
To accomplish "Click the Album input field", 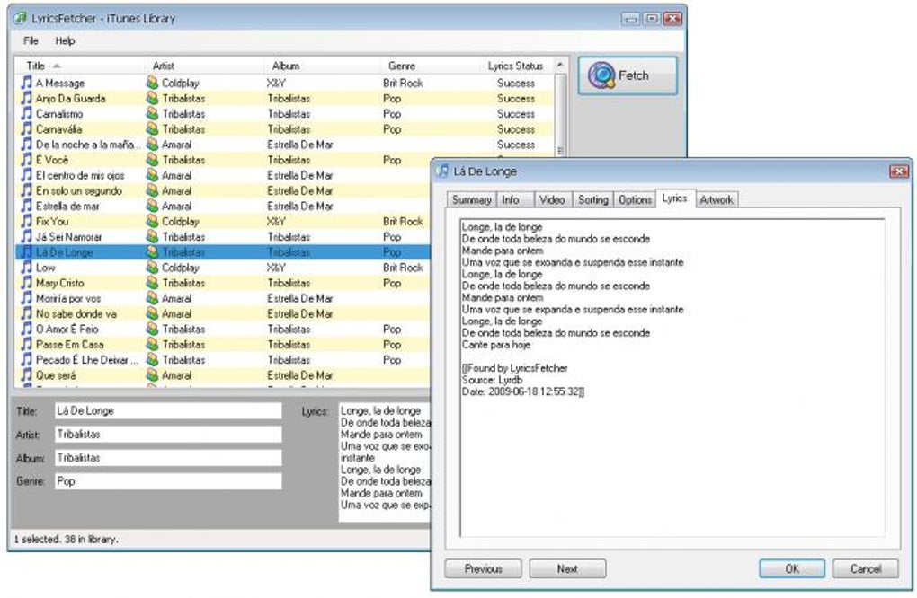I will point(168,457).
